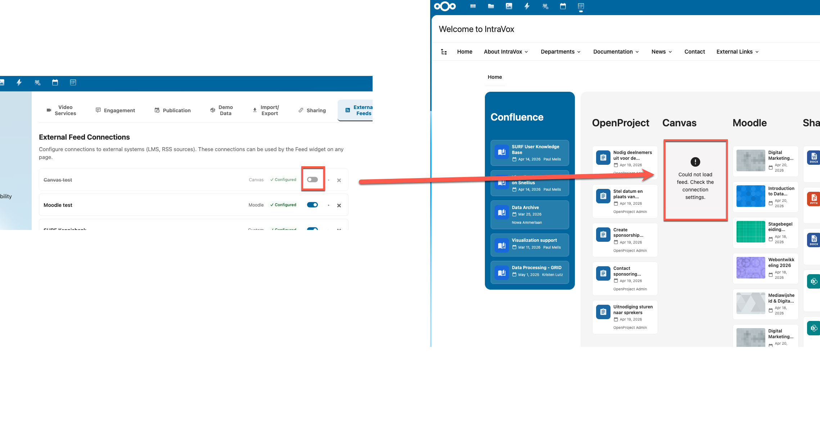Click Configured status badge in Moodle test row
The height and width of the screenshot is (435, 820).
click(283, 205)
